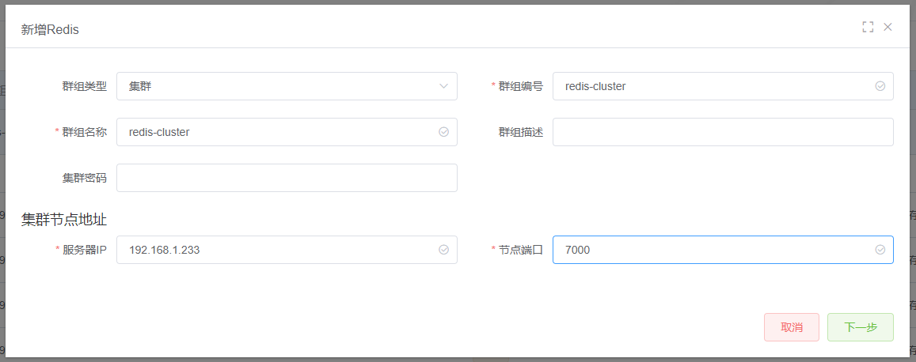Click the 集群节点地址 section heading
The width and height of the screenshot is (916, 362).
pos(64,219)
